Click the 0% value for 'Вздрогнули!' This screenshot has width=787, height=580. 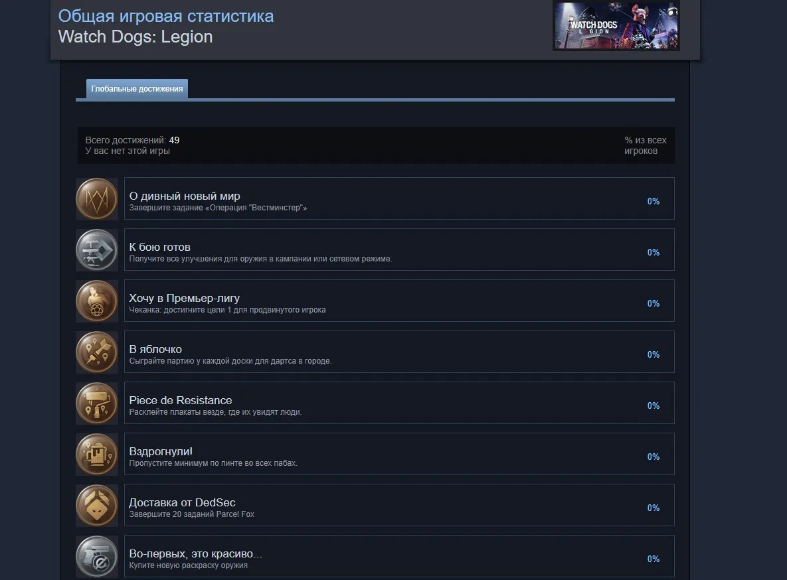point(653,457)
